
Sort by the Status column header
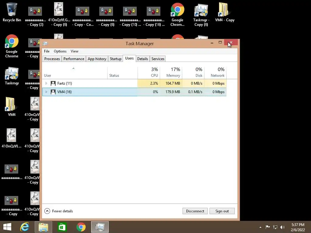[122, 73]
